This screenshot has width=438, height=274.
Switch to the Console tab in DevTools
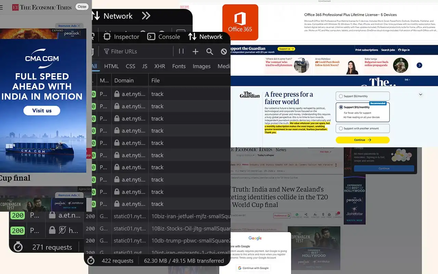pyautogui.click(x=169, y=37)
